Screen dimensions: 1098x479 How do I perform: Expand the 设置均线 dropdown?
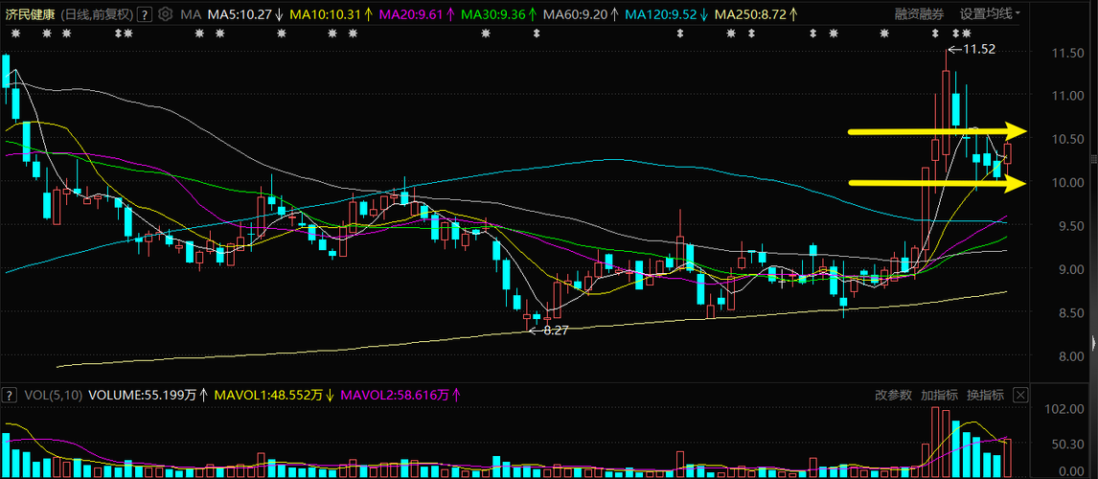pyautogui.click(x=990, y=14)
